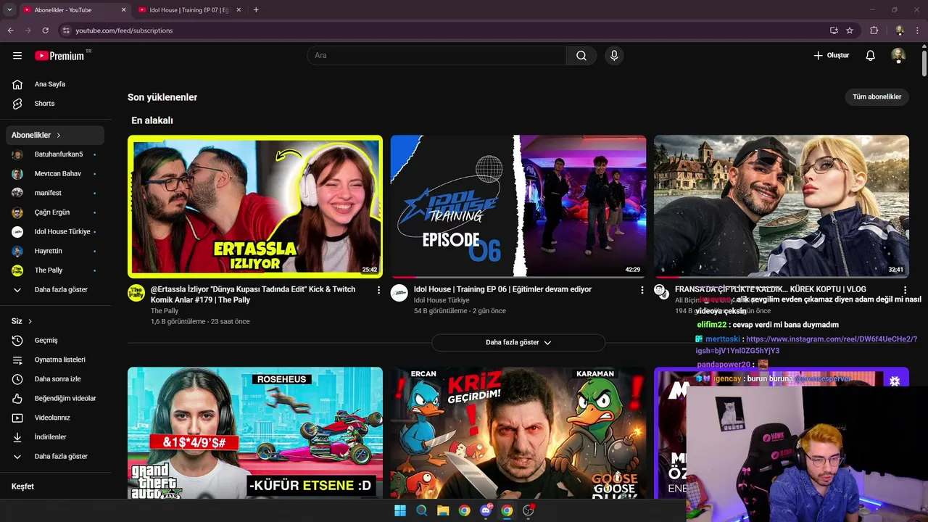Viewport: 928px width, 522px height.
Task: Click the address bar URL
Action: 124,30
